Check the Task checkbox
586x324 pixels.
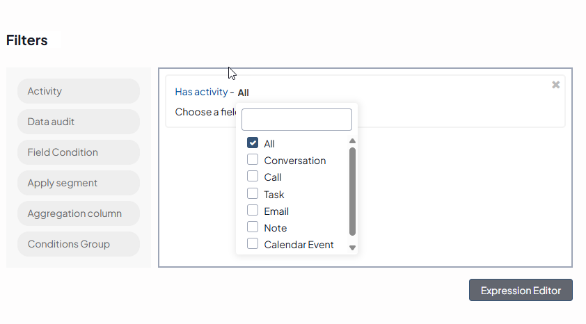tap(253, 194)
